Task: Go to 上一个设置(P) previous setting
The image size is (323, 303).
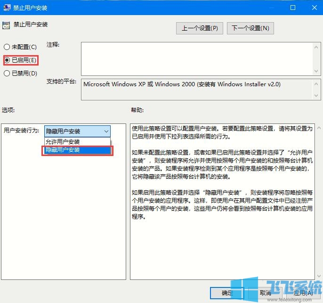Action: [x=200, y=28]
